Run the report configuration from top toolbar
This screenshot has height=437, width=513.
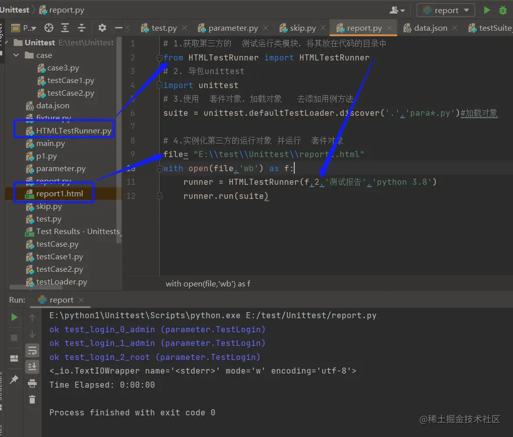click(x=487, y=10)
